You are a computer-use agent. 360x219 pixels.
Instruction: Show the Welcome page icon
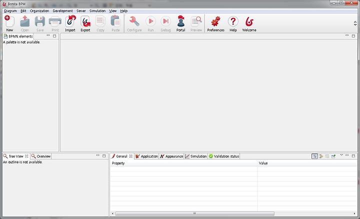249,23
